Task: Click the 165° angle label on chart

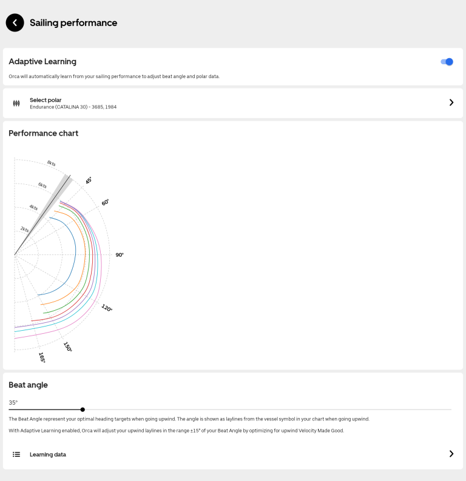Action: (x=42, y=357)
